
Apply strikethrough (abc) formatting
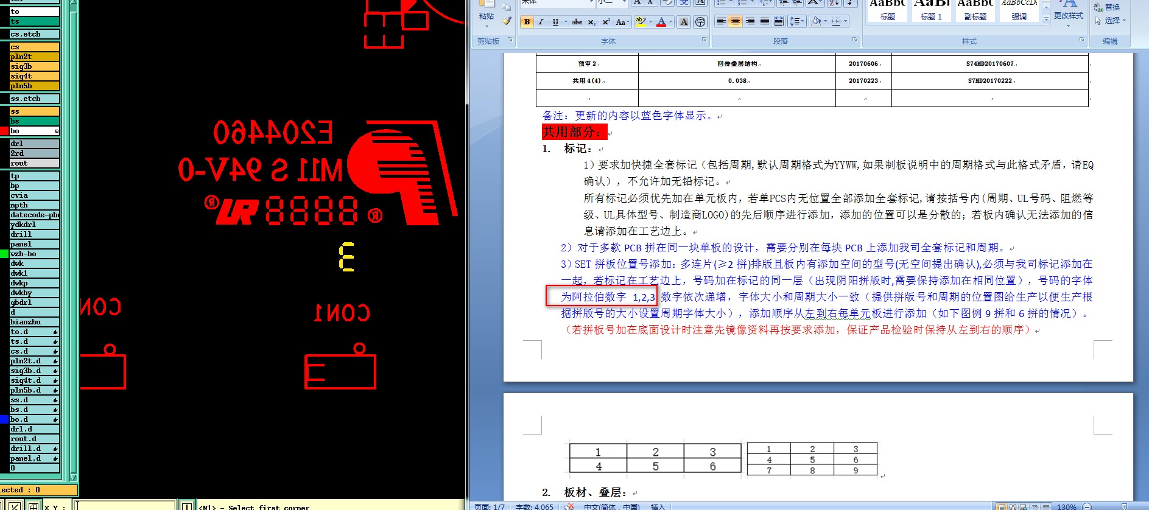[x=577, y=22]
